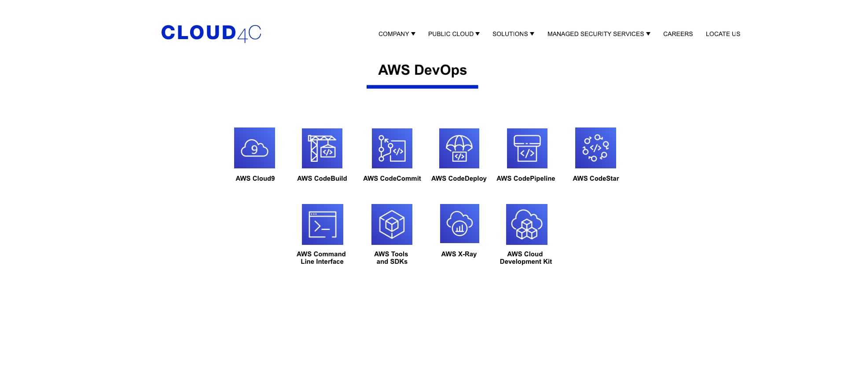The width and height of the screenshot is (845, 386).
Task: Open the COMPANY menu
Action: coord(397,34)
